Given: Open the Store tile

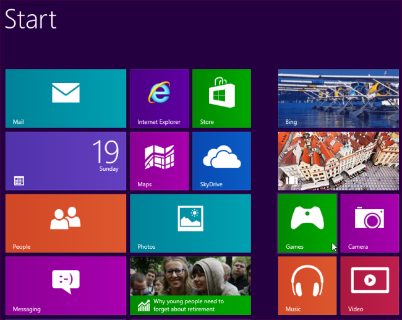Looking at the screenshot, I should (x=221, y=98).
